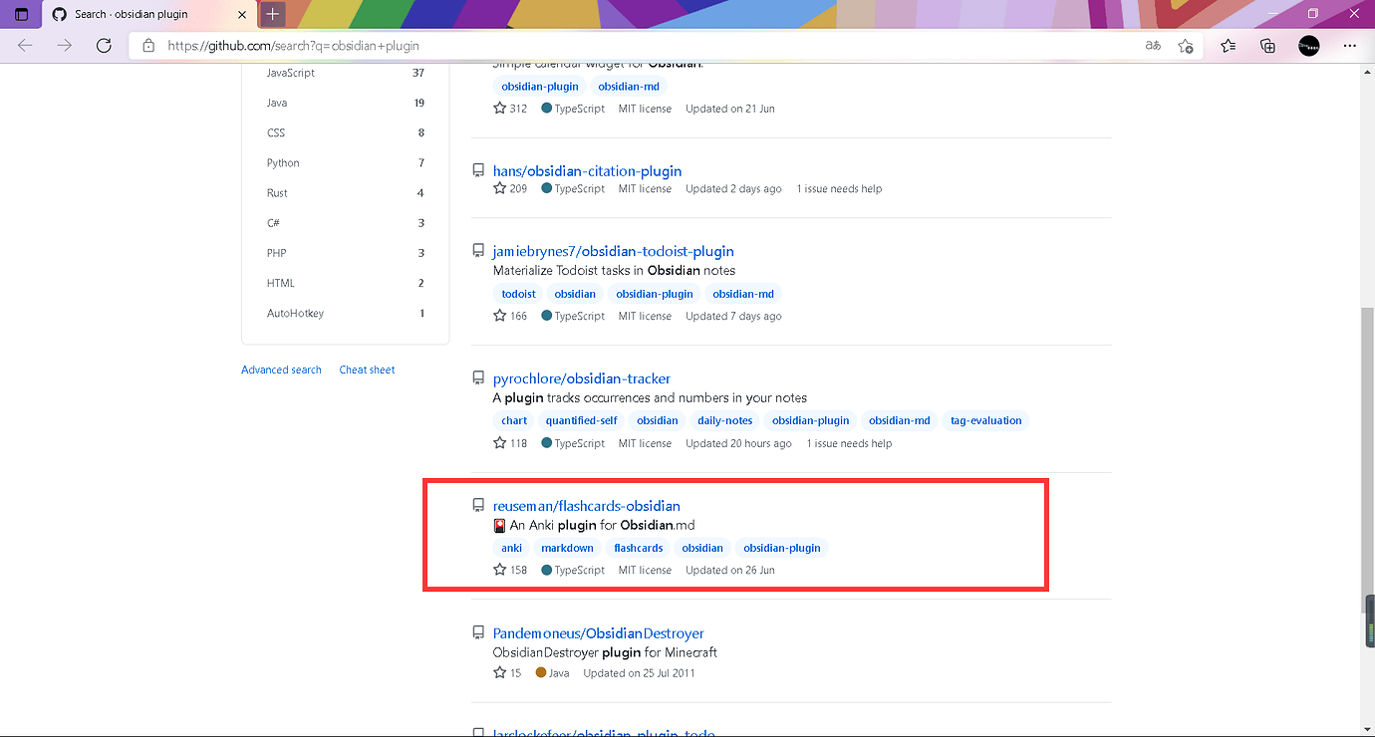Open the Favorites list
The height and width of the screenshot is (737, 1375).
[x=1229, y=46]
